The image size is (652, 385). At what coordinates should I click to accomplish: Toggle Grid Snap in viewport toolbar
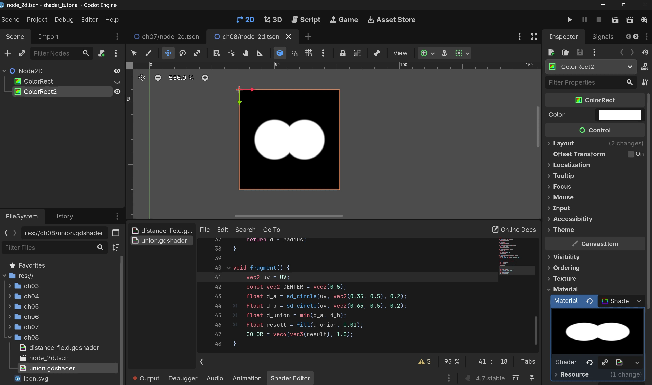(x=309, y=53)
